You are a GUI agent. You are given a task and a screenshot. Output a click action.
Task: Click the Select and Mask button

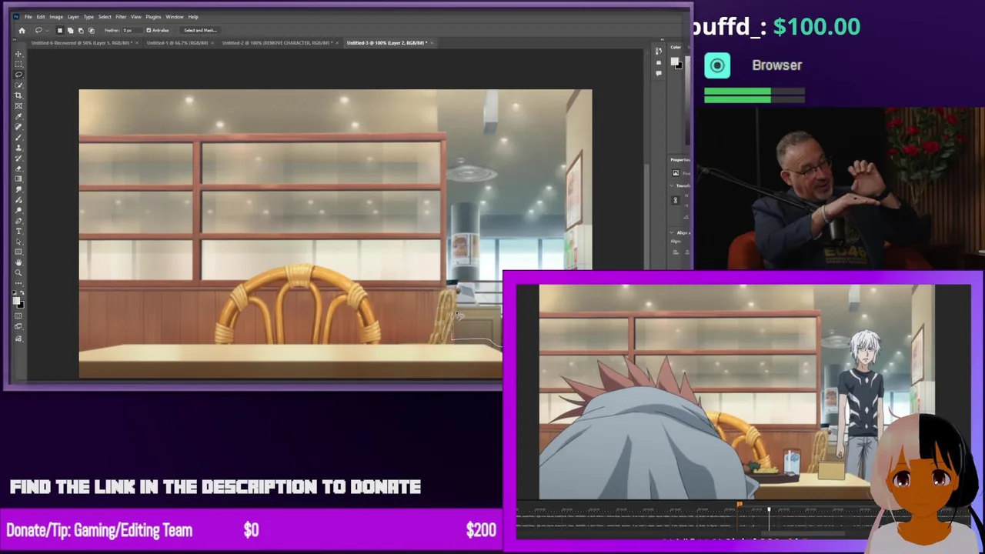click(200, 30)
